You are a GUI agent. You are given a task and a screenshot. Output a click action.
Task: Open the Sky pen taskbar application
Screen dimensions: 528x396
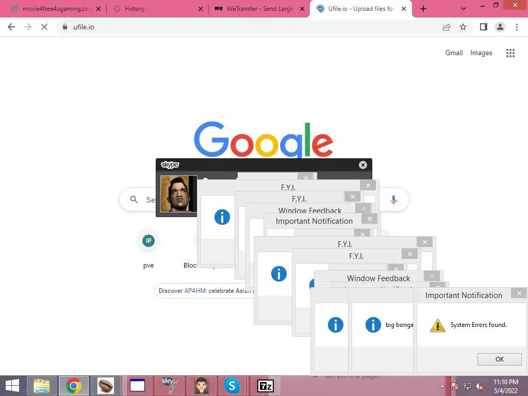point(169,386)
